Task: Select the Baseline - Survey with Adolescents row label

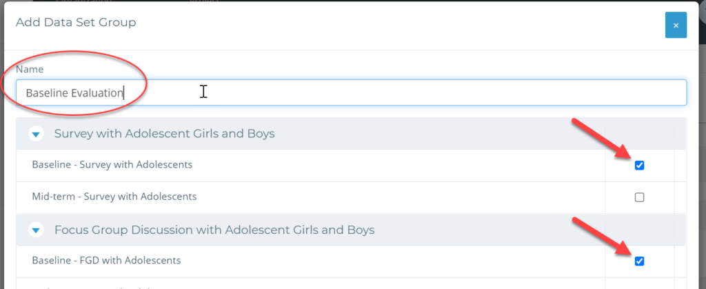Action: click(112, 165)
